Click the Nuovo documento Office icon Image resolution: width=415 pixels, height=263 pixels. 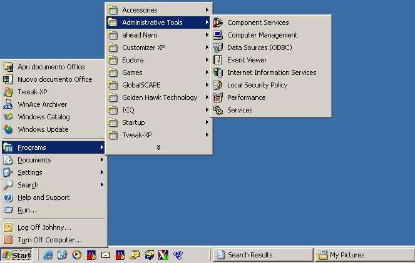point(8,79)
